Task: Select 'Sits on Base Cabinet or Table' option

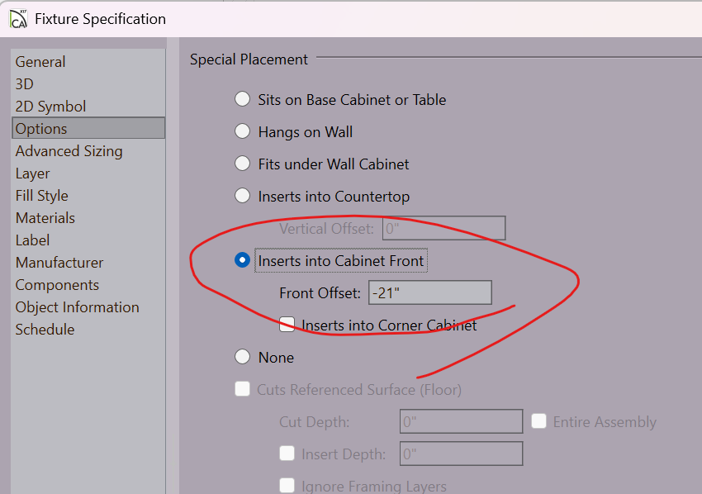Action: point(242,99)
